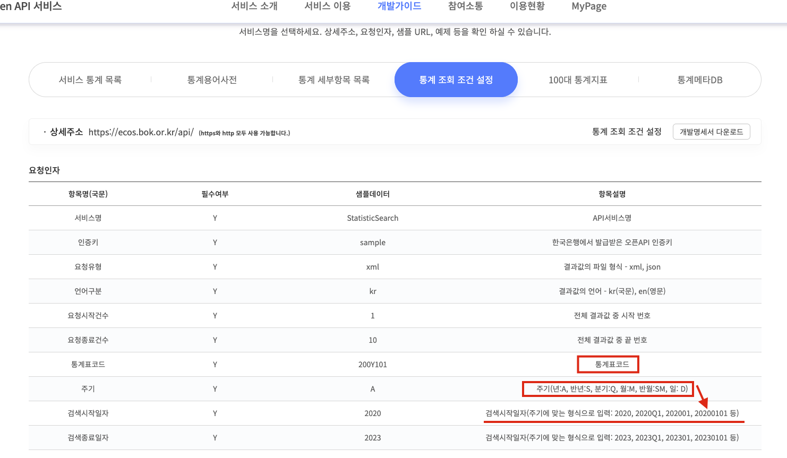Image resolution: width=787 pixels, height=458 pixels.
Task: Click the 통계 조회 조건 설정 label beside download button
Action: coord(627,132)
